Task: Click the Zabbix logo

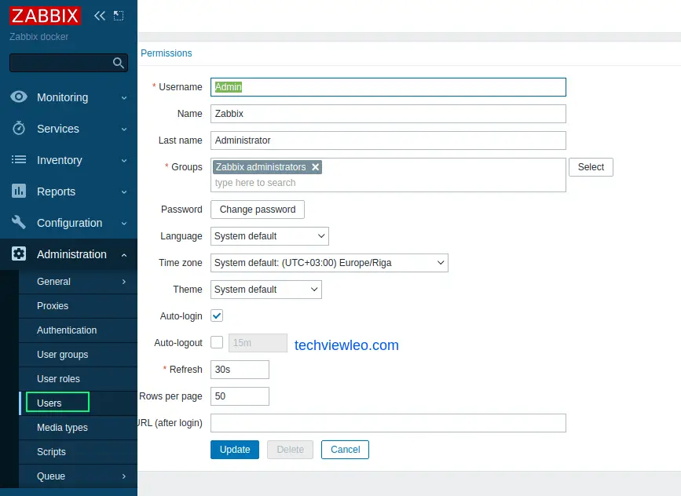Action: point(46,16)
